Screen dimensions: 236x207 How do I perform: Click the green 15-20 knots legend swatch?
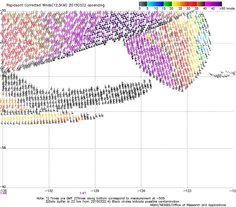coord(168,4)
